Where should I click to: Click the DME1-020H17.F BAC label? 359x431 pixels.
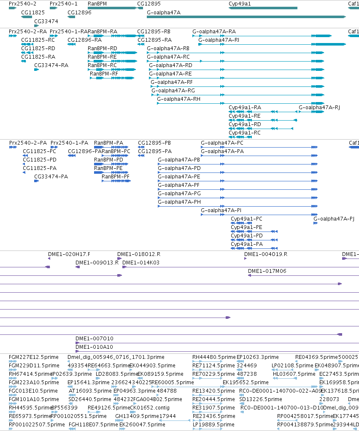(x=69, y=254)
